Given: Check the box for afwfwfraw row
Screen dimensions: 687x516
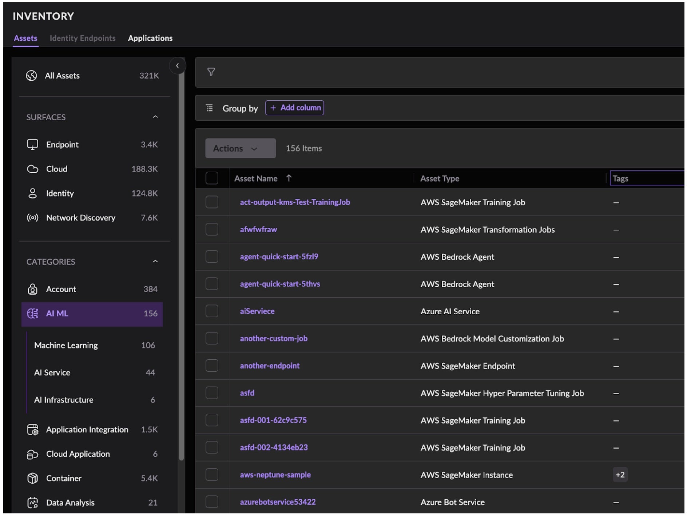Looking at the screenshot, I should (x=212, y=229).
